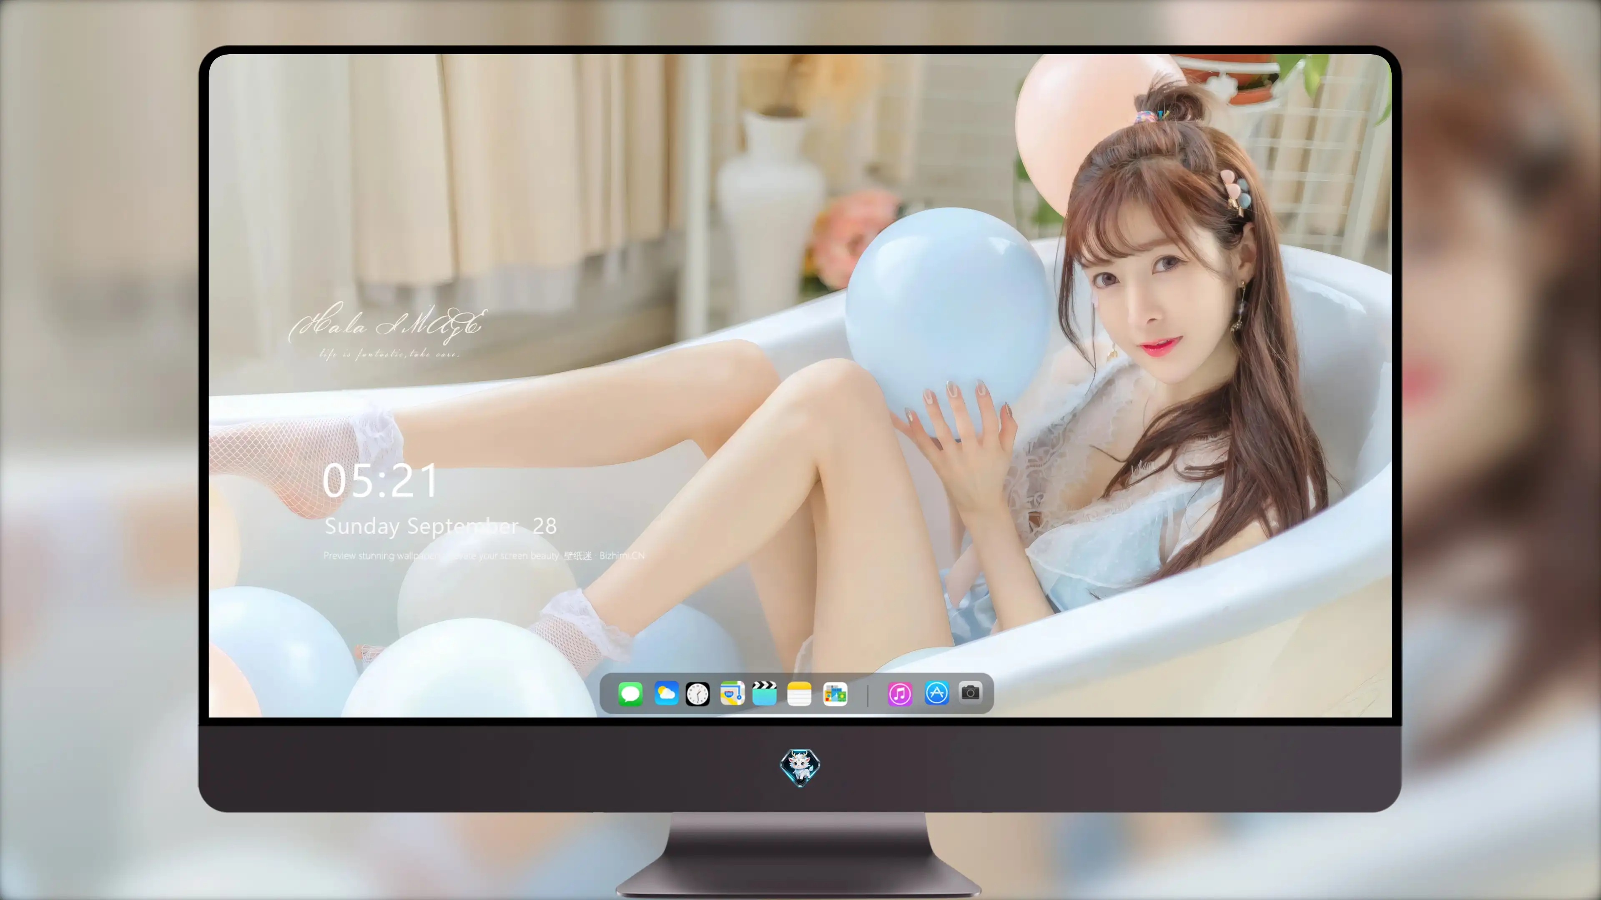The width and height of the screenshot is (1601, 900).
Task: Launch the pink iTunes music icon
Action: click(x=900, y=694)
